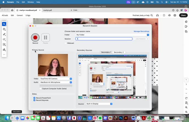Image resolution: width=189 pixels, height=122 pixels.
Task: Enable Capture Computer Audio (beta) checkbox
Action: [x=40, y=89]
